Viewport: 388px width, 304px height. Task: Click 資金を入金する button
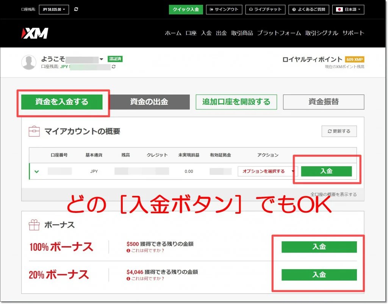click(62, 102)
